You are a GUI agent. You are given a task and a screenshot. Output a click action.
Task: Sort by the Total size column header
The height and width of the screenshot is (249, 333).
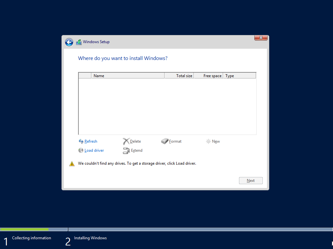pyautogui.click(x=179, y=76)
